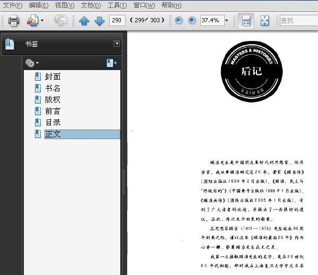
Task: Click the bookmark icon beside 前言
Action: pos(38,111)
